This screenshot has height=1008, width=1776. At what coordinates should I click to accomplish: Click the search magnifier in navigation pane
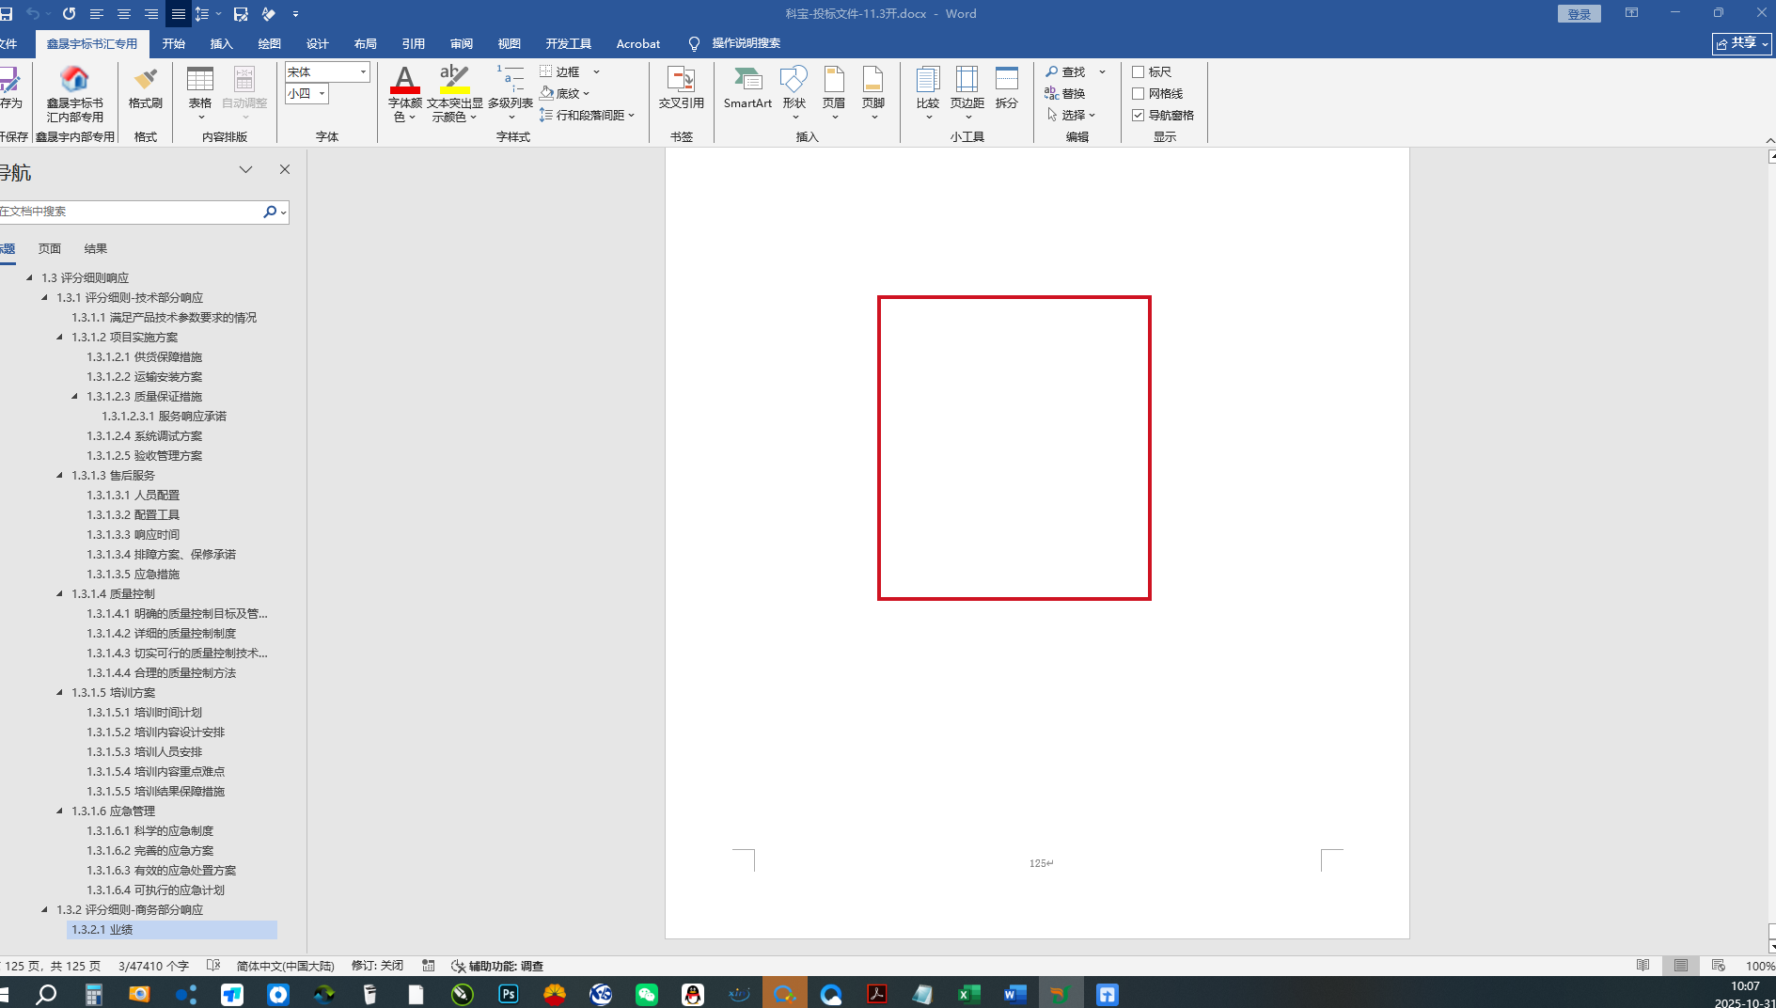click(270, 212)
